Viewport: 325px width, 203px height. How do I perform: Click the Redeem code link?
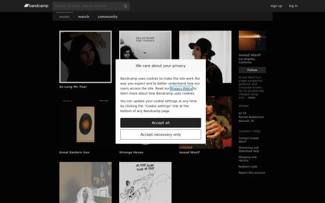tap(248, 167)
